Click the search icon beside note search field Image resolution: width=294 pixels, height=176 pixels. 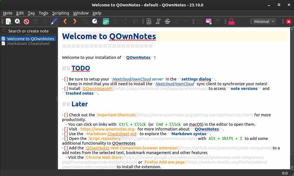[x=4, y=31]
